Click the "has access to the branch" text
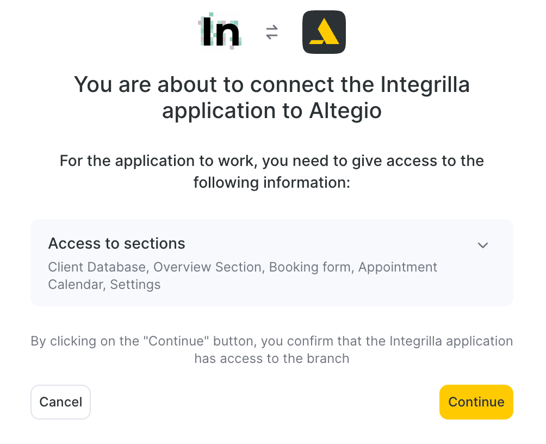Image resolution: width=546 pixels, height=444 pixels. (x=272, y=358)
